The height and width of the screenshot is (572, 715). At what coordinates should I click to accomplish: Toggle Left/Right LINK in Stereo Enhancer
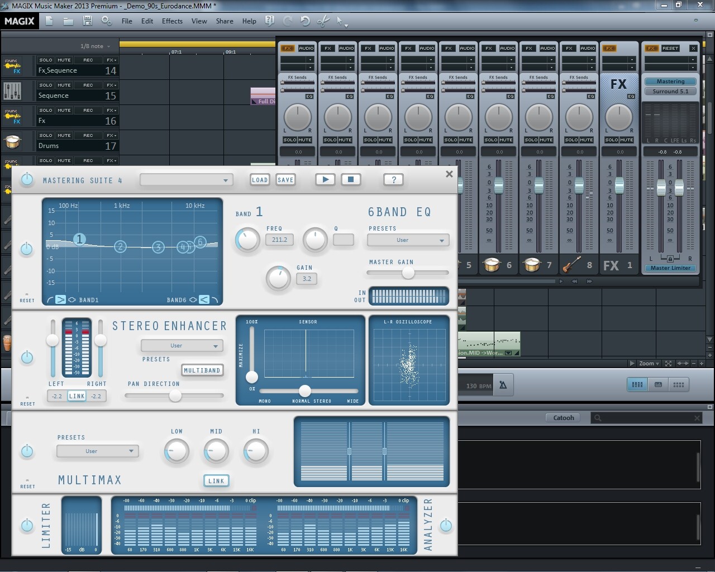[x=77, y=396]
